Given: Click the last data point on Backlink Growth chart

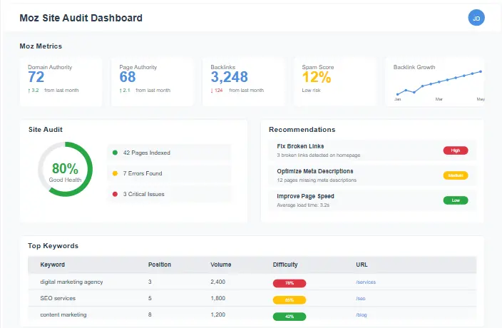Looking at the screenshot, I should click(481, 72).
